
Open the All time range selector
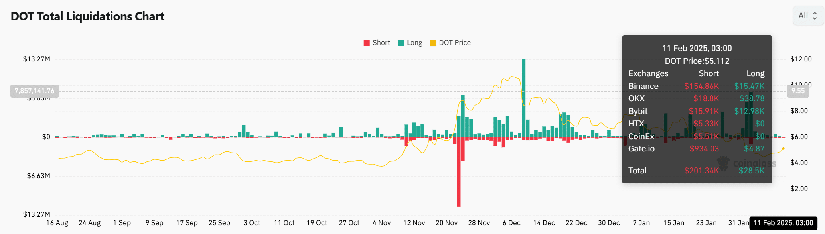click(x=804, y=15)
